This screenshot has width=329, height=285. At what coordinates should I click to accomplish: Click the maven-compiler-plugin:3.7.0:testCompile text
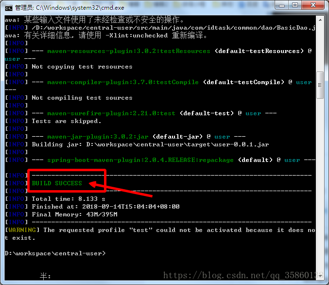click(x=123, y=82)
